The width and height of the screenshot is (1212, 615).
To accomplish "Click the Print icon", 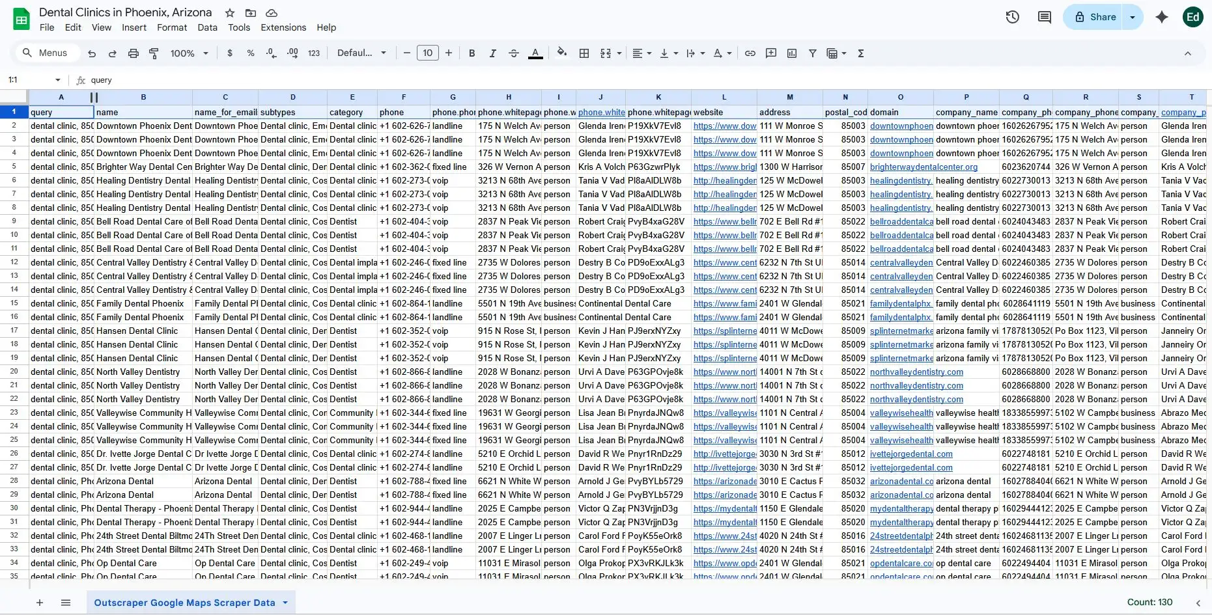I will click(x=134, y=53).
